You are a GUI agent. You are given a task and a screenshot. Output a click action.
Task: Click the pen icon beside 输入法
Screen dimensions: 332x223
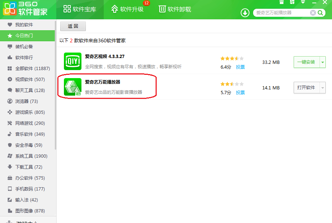click(x=10, y=200)
